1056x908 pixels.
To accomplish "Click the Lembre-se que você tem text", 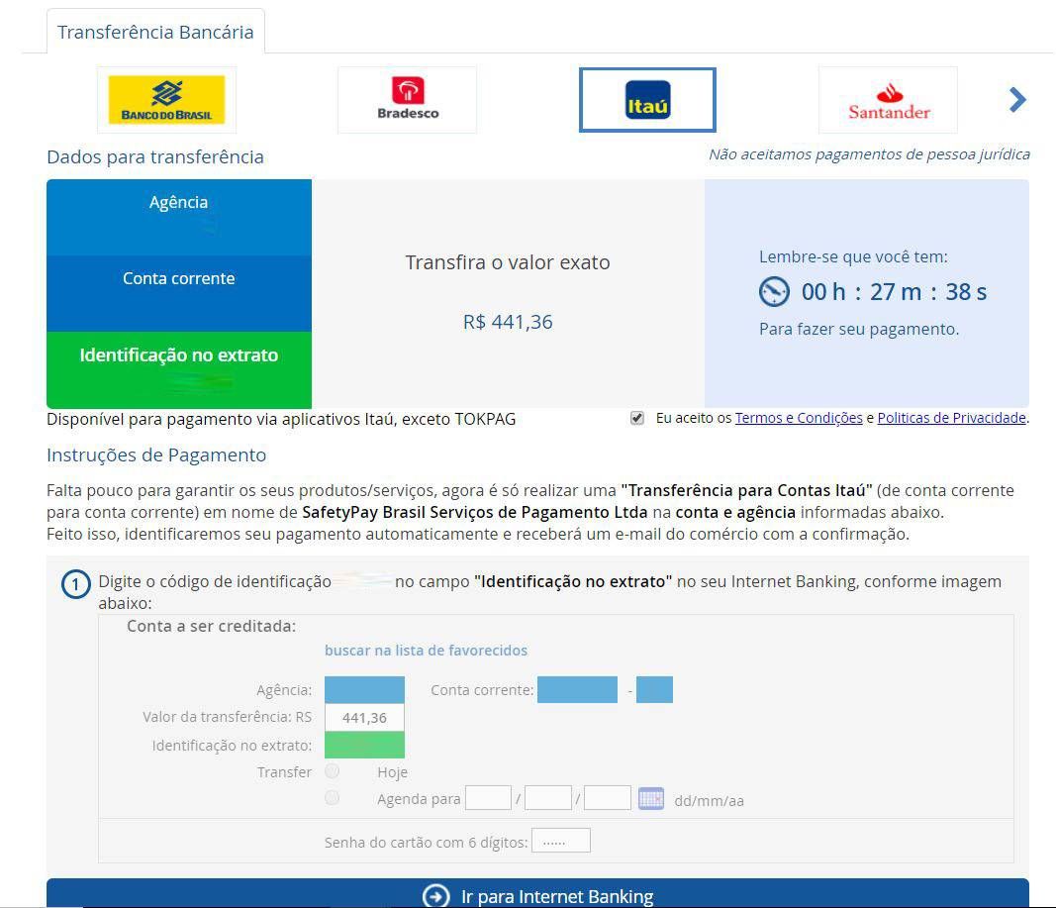I will 853,256.
